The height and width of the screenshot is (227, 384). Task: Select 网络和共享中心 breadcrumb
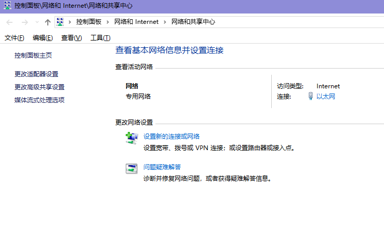click(193, 22)
